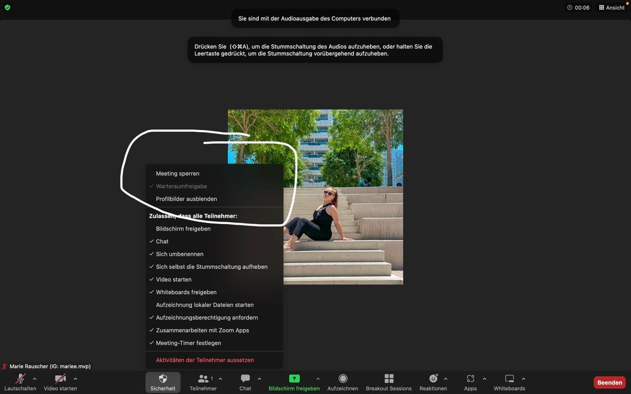Click Aktivitäten der Teilnehmer aussetzen
The width and height of the screenshot is (631, 394).
tap(205, 360)
